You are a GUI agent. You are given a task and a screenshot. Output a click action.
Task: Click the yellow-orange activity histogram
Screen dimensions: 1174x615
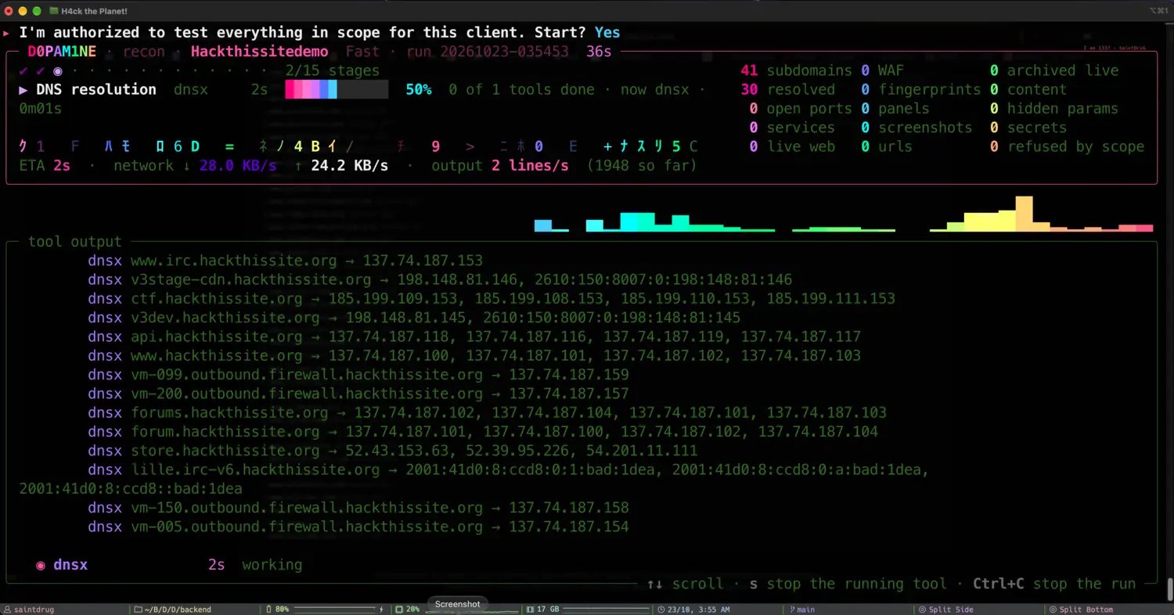[x=1041, y=214]
